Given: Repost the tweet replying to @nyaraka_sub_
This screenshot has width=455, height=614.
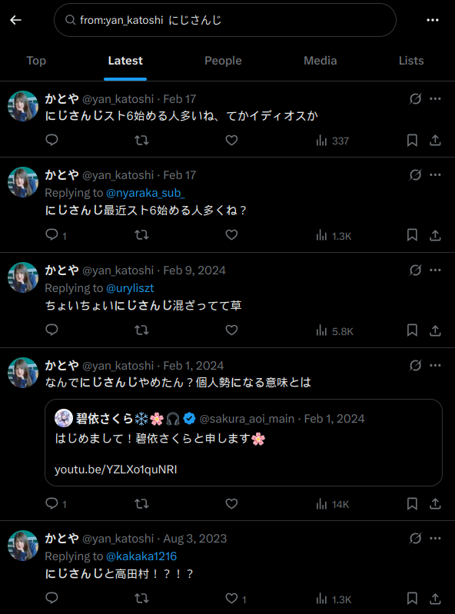Looking at the screenshot, I should point(141,235).
